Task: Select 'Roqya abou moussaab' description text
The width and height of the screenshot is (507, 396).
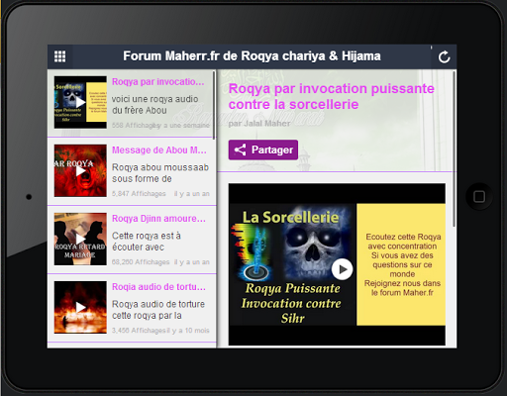Action: (160, 167)
